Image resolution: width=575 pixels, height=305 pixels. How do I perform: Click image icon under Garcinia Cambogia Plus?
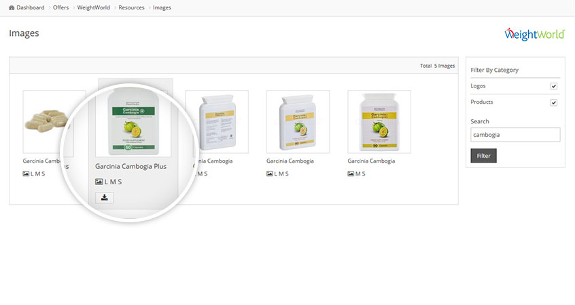[x=99, y=182]
